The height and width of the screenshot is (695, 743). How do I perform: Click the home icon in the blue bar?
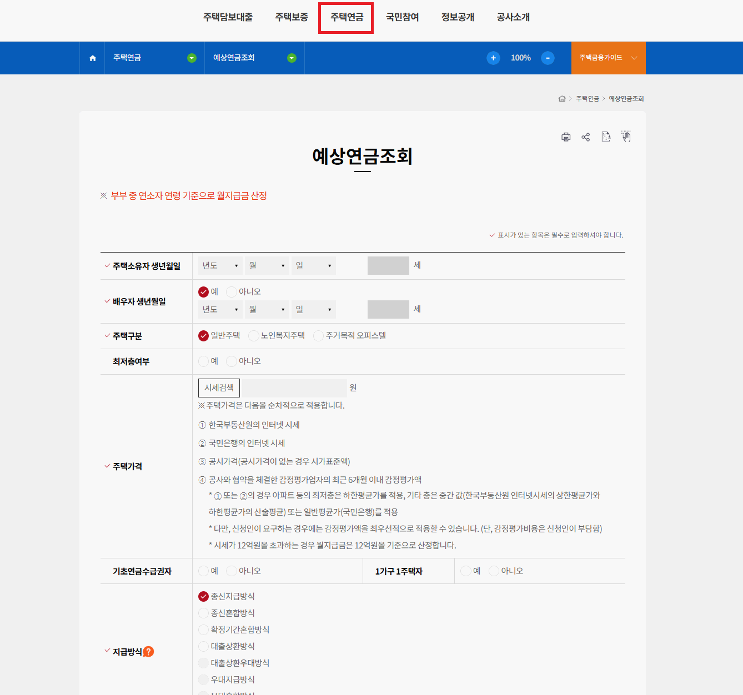[x=93, y=58]
